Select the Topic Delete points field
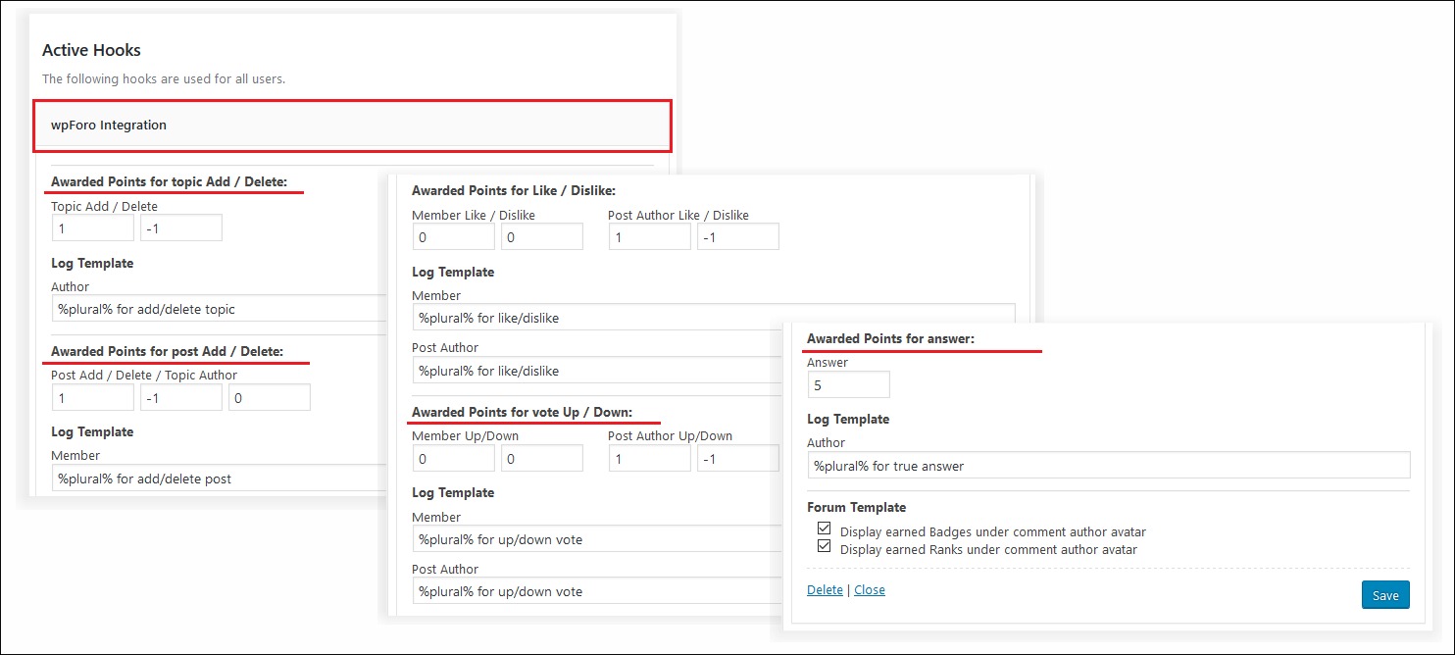Screen dimensions: 1455x655 click(x=180, y=227)
